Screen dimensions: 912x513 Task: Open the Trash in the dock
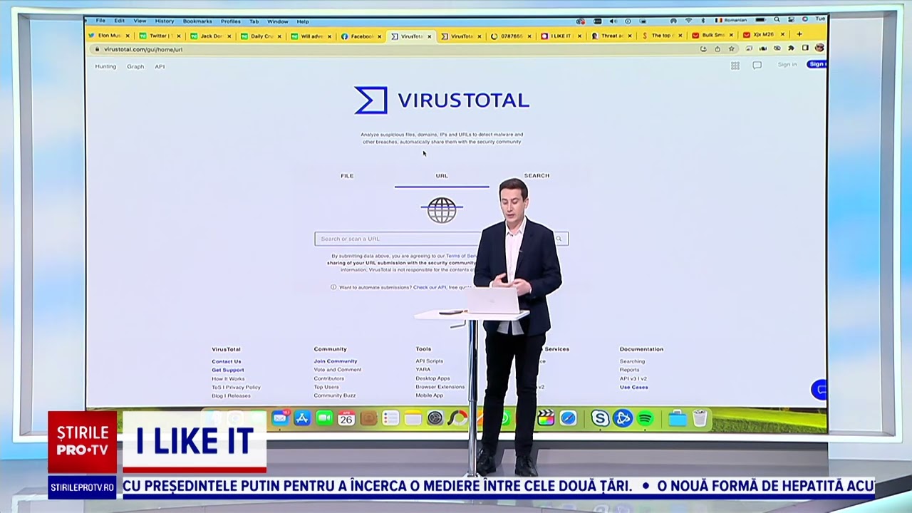[x=700, y=419]
